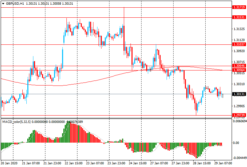Viewport: 247px width, 167px height.
Task: Select the GBPUSD,H1 symbol label
Action: point(15,3)
